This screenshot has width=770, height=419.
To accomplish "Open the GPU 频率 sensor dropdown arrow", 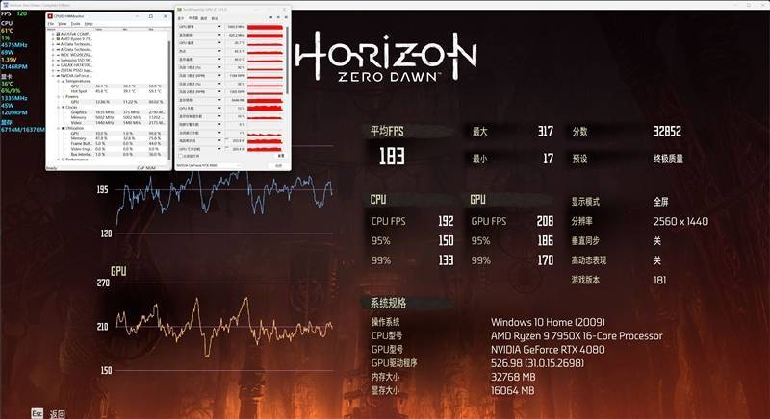I will [219, 27].
